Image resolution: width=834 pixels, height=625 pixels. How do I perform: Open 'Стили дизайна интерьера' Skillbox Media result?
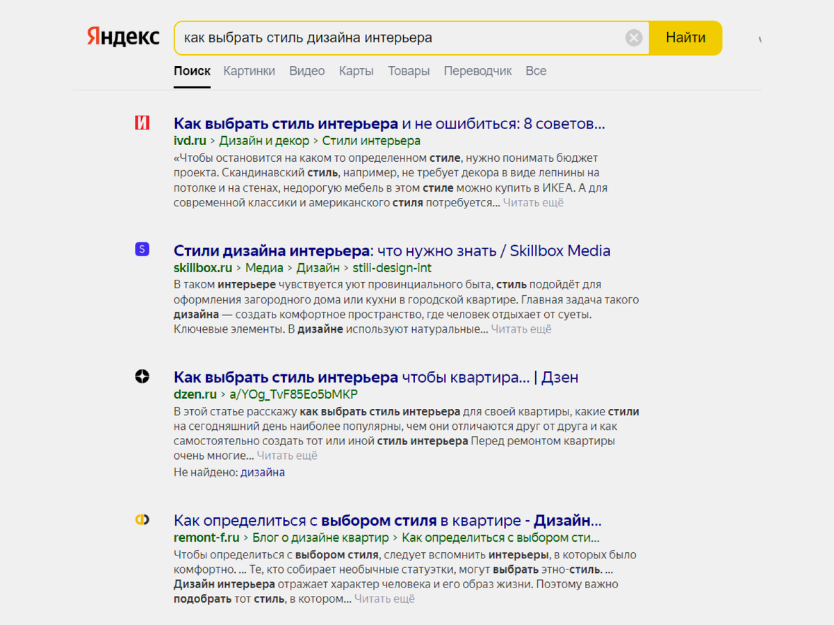(392, 251)
